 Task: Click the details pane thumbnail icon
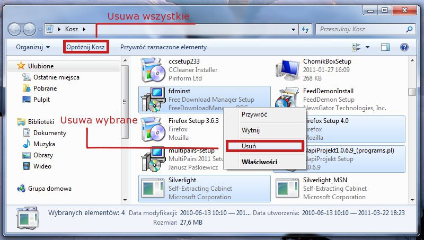point(28,217)
